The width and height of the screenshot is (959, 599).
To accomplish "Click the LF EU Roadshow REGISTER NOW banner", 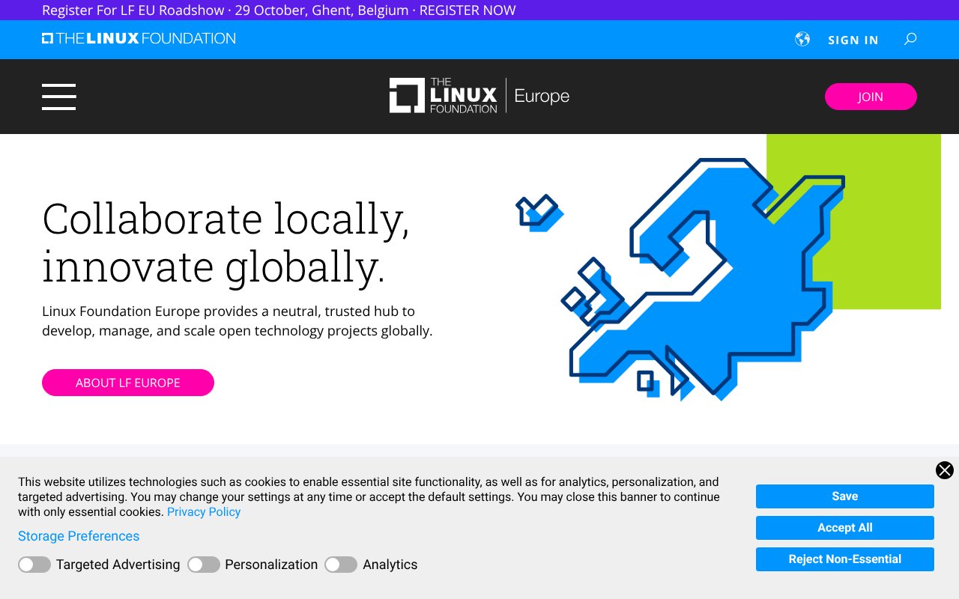I will tap(279, 10).
